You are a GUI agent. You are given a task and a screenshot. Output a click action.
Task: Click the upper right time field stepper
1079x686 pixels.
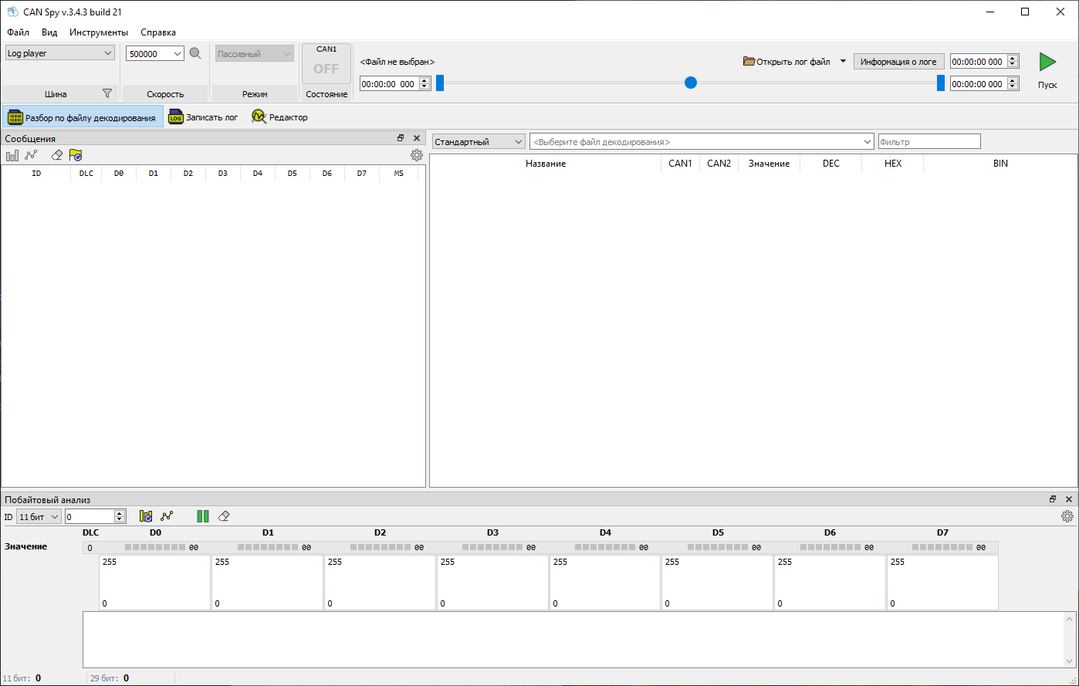click(x=1013, y=62)
